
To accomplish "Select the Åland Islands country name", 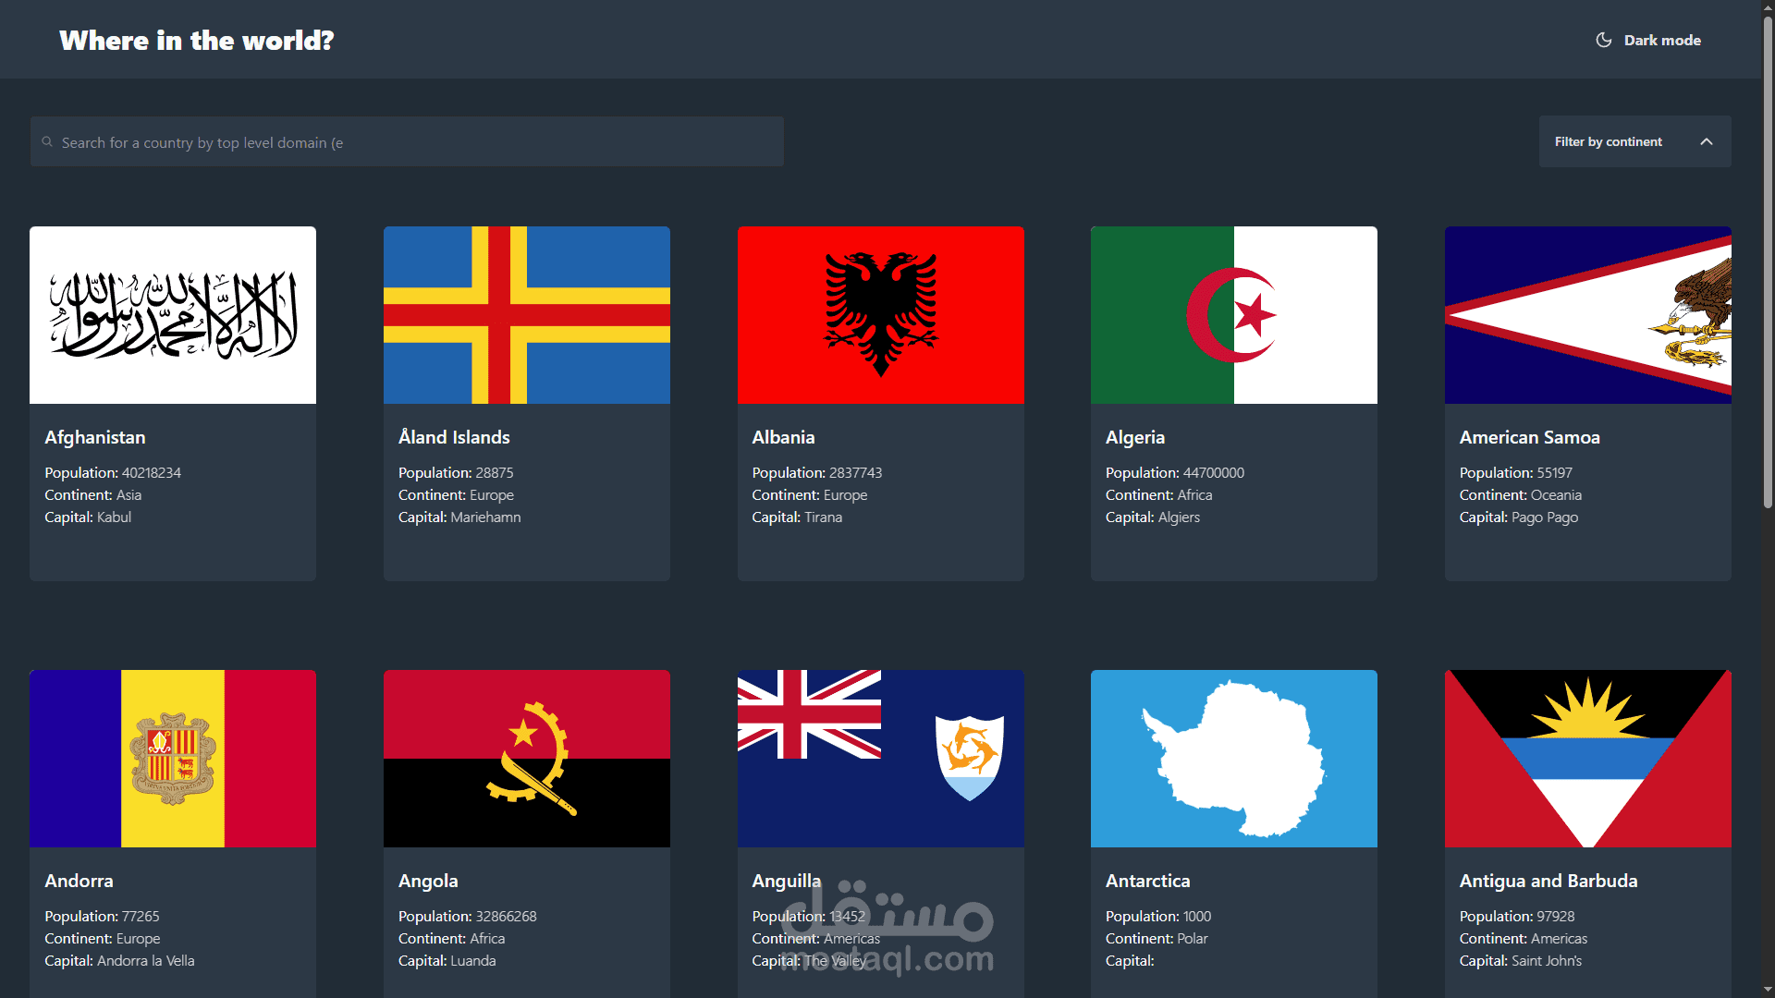I will click(454, 437).
